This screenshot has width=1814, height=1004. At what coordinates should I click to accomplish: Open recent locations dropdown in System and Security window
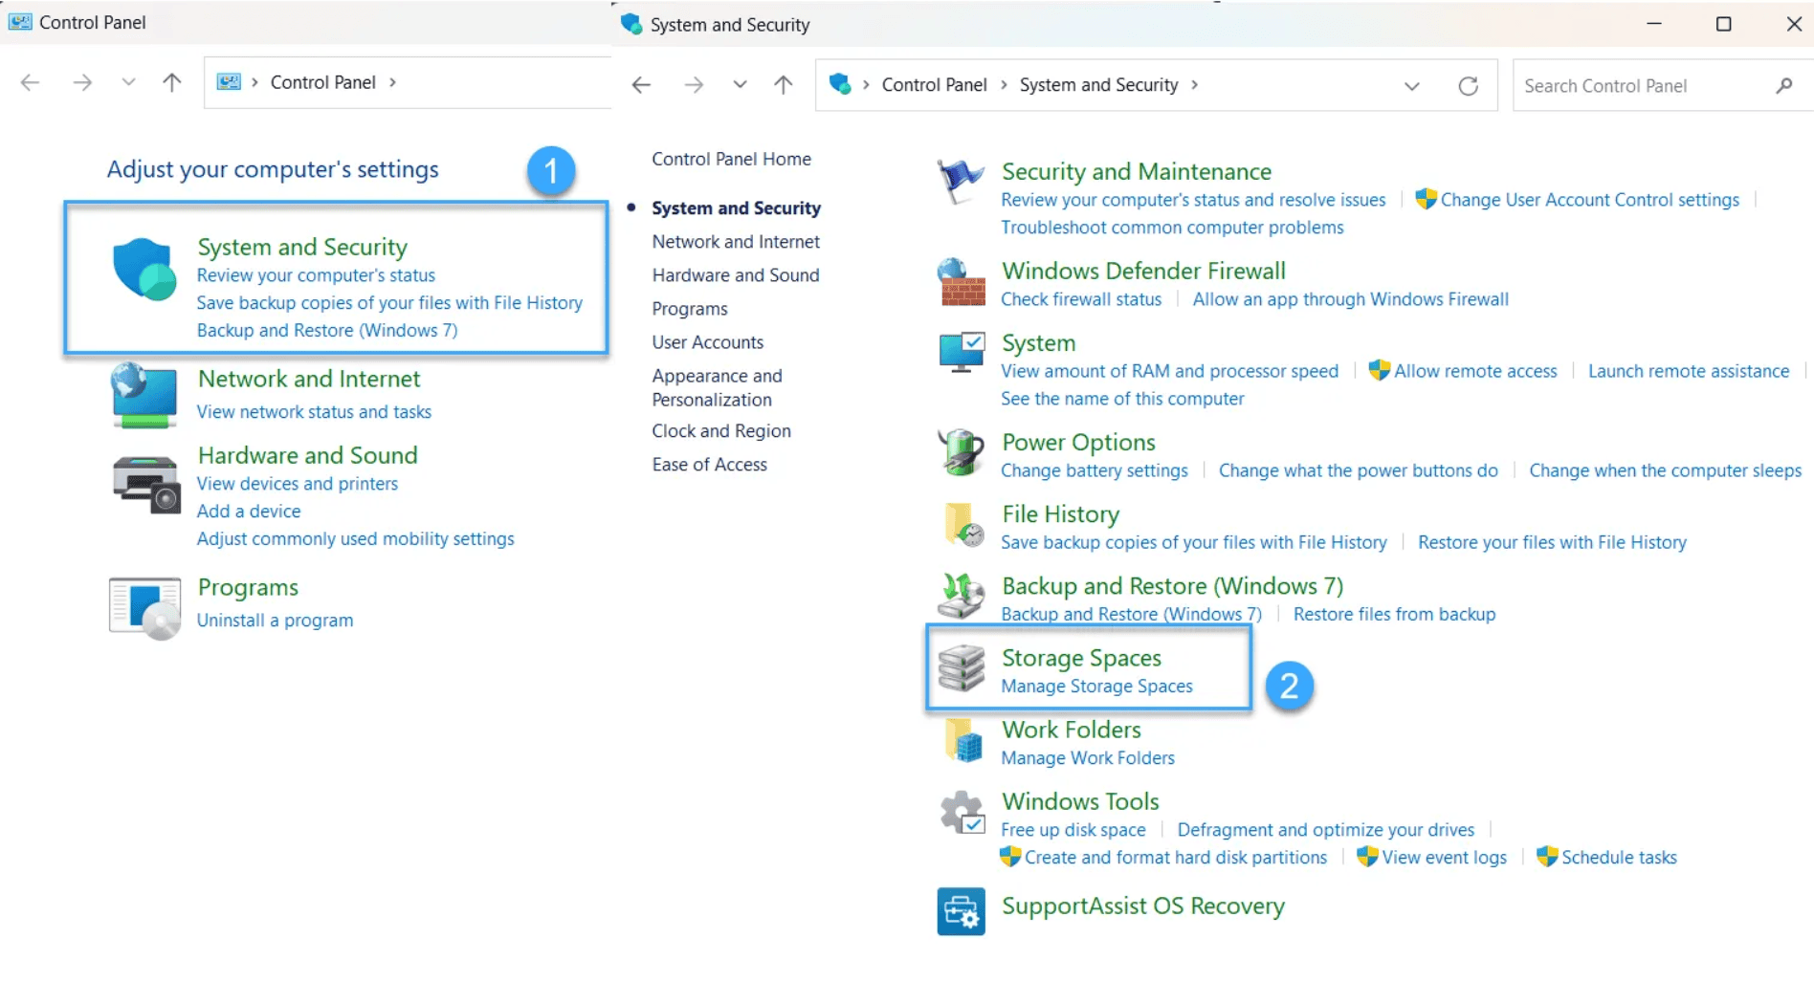pyautogui.click(x=740, y=85)
